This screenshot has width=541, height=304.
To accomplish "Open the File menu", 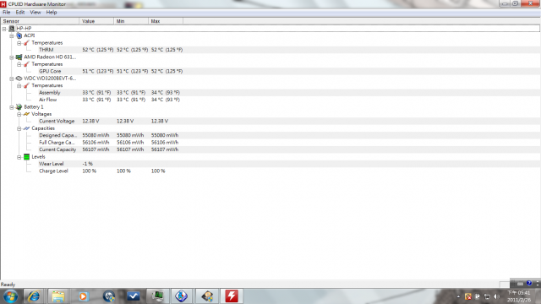I will click(7, 13).
